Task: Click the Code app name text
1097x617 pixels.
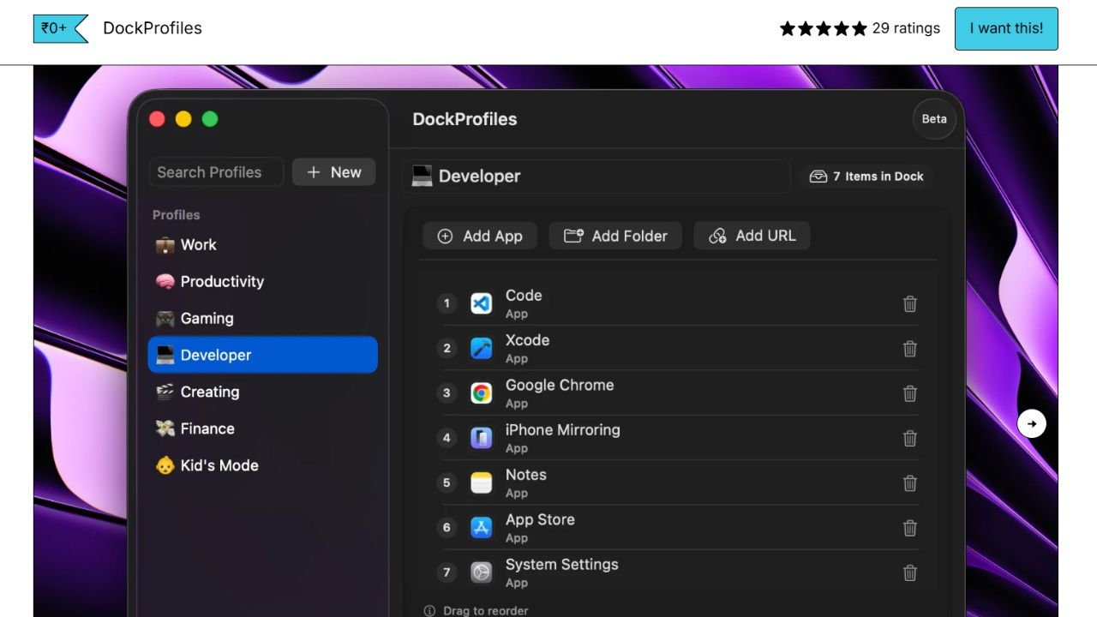Action: click(524, 296)
